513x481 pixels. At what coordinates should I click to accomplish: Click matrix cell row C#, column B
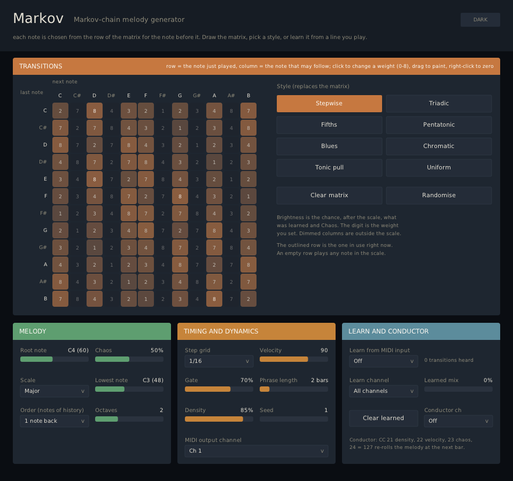tap(248, 128)
